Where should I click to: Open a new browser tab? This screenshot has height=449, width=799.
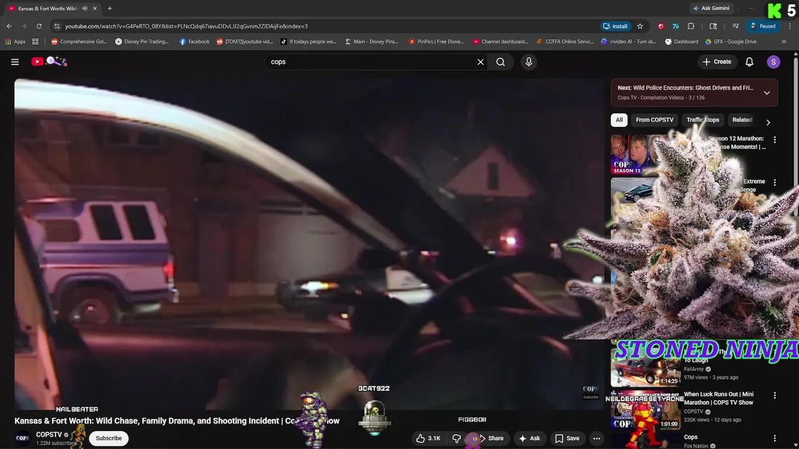point(110,9)
